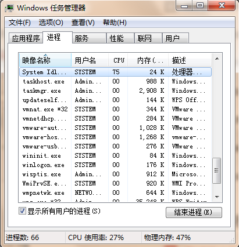The image size is (239, 247).
Task: Maximize the Task Manager window
Action: 200,6
